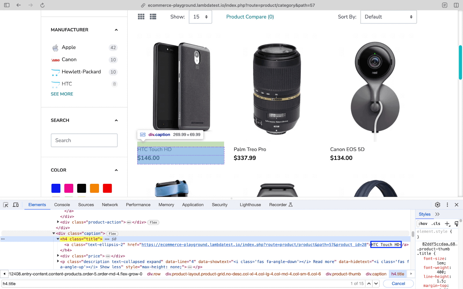Click the sidebar Search input field
The width and height of the screenshot is (463, 289).
click(84, 140)
